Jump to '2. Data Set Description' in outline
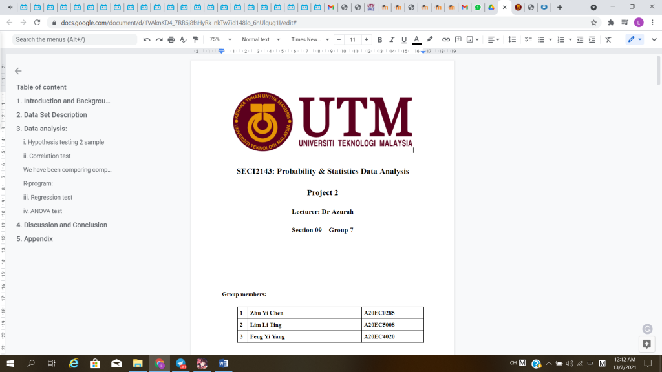Screen dimensions: 662x372 52,115
